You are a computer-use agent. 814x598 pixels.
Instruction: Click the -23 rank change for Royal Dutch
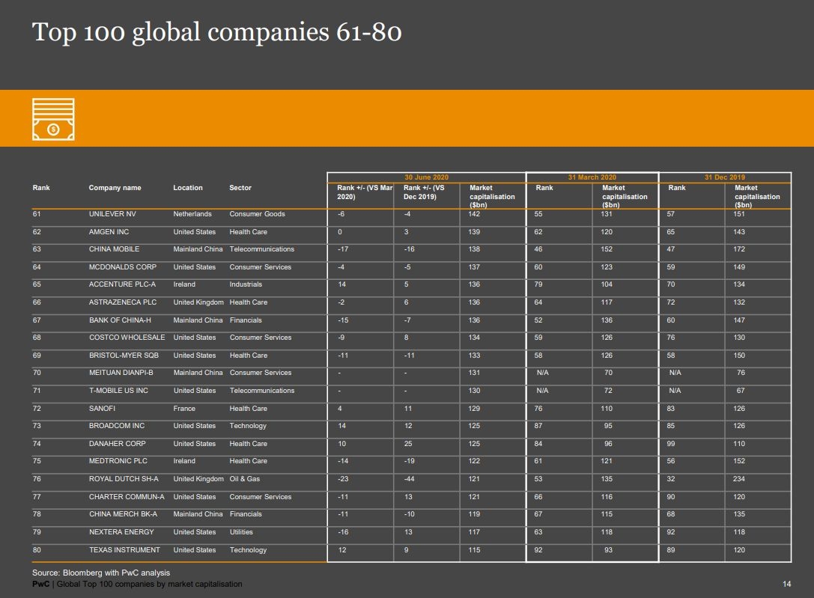pyautogui.click(x=343, y=479)
